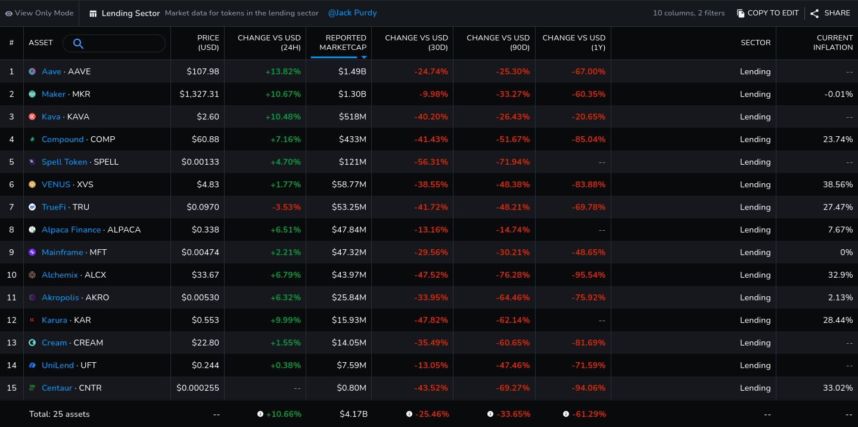Image resolution: width=858 pixels, height=427 pixels.
Task: Open the @Jack Purdy author link
Action: 352,13
